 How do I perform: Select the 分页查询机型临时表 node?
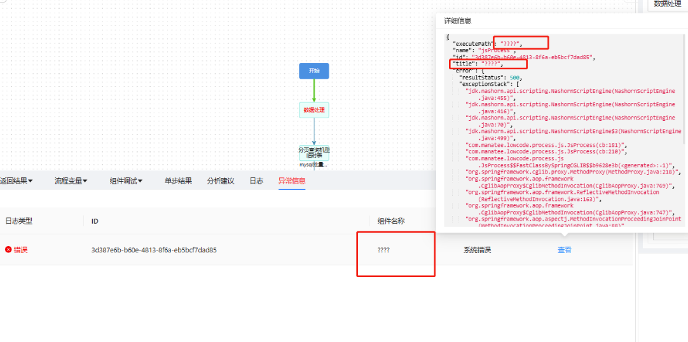point(313,153)
